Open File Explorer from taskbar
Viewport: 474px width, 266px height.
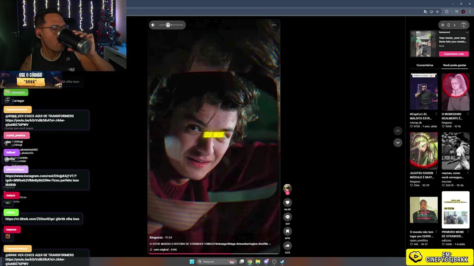coord(258,262)
